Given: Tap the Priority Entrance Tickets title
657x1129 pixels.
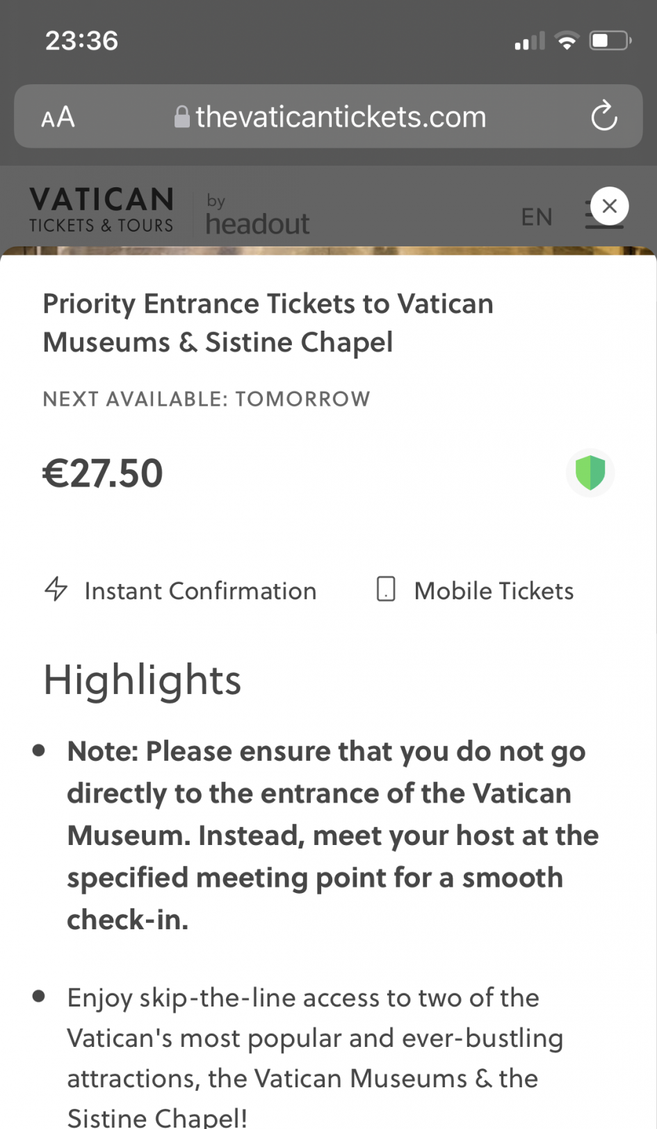Looking at the screenshot, I should [268, 323].
